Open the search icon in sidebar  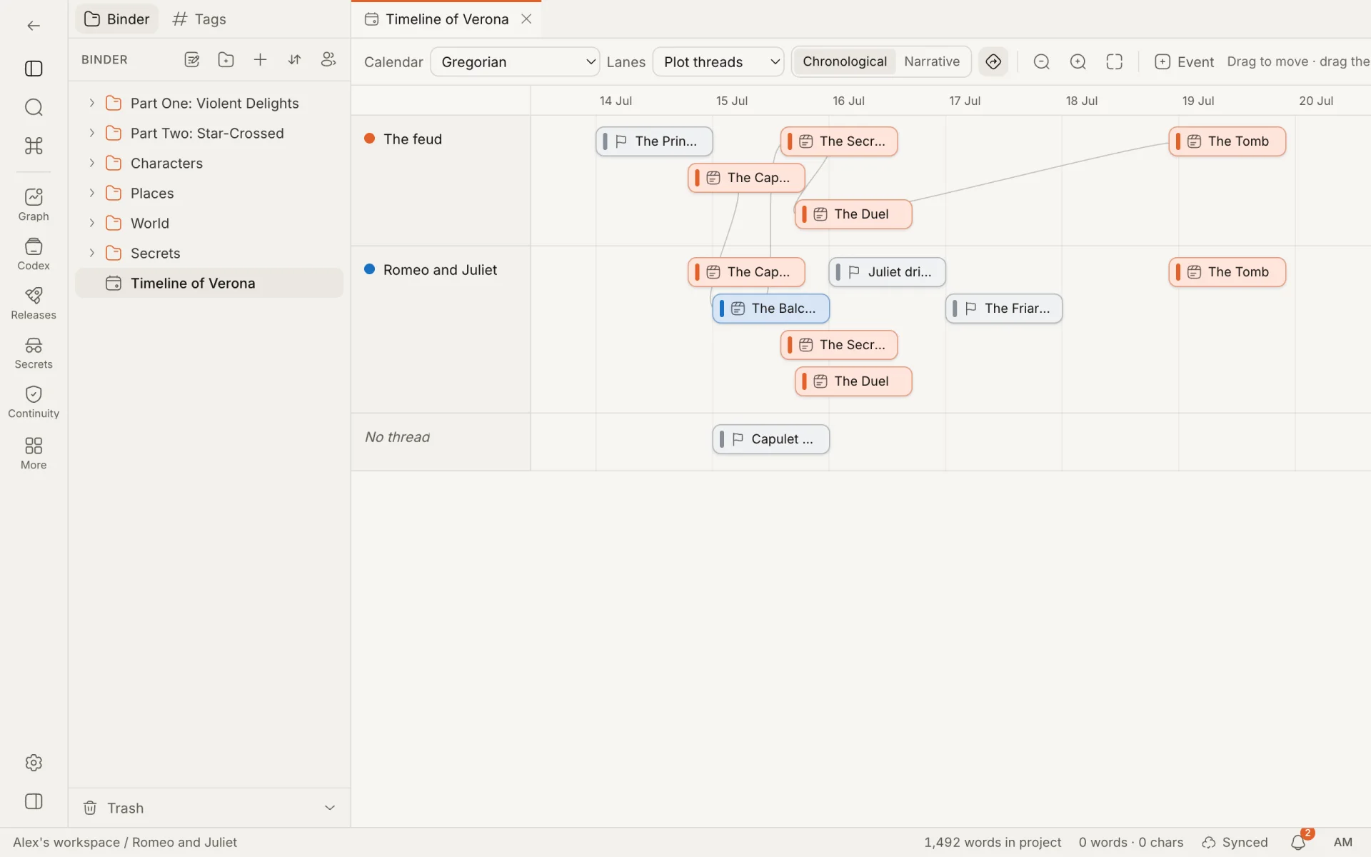(34, 107)
